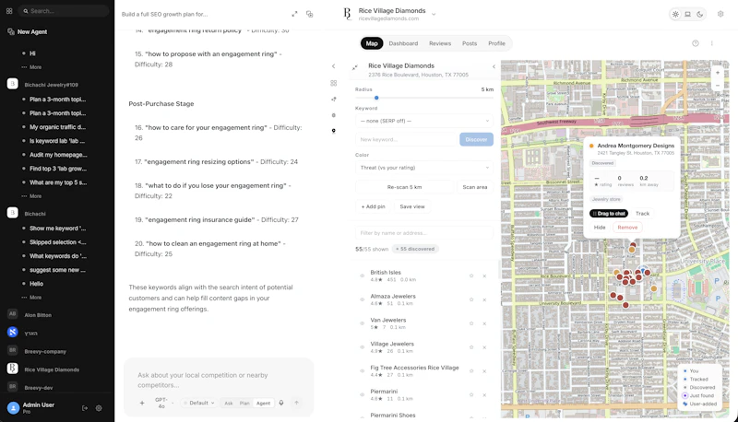Click the Add pin button
This screenshot has width=738, height=422.
coord(374,206)
